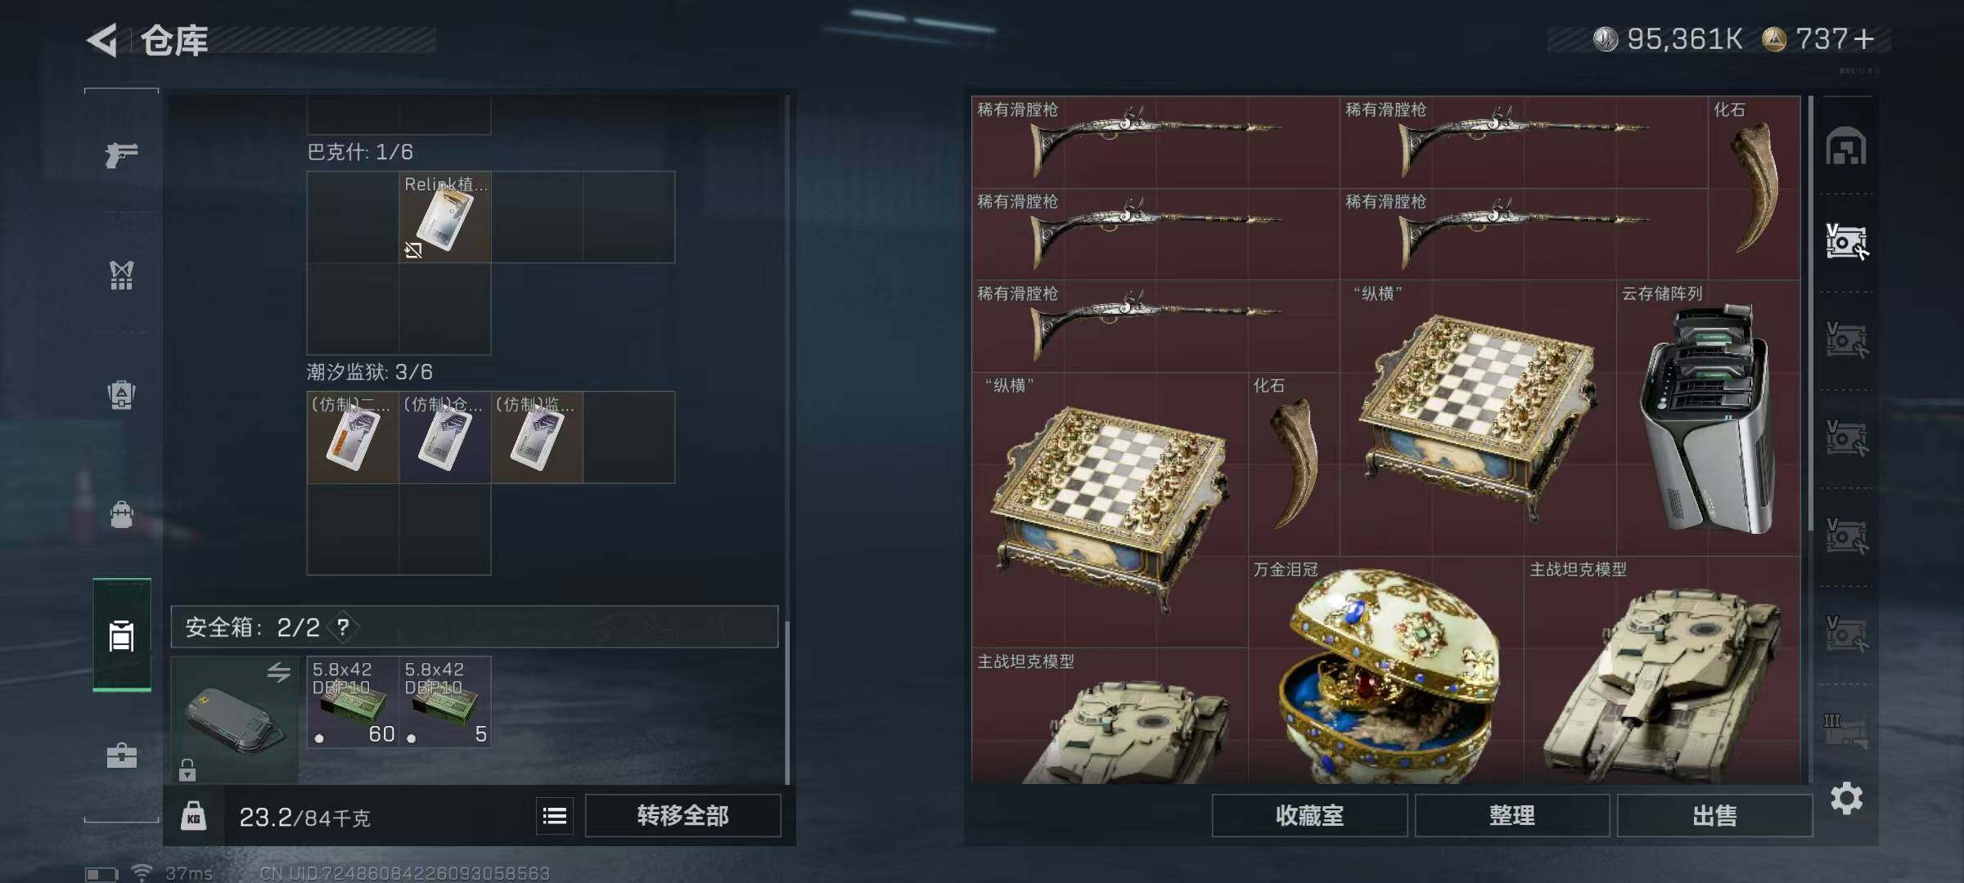Click the 出售 sell button
The width and height of the screenshot is (1964, 883).
pyautogui.click(x=1714, y=816)
